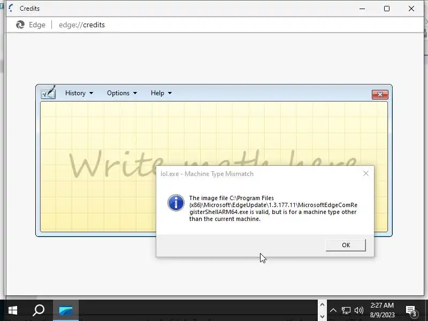This screenshot has height=321, width=428.
Task: Open the notification center with 3 alerts
Action: coord(411,311)
